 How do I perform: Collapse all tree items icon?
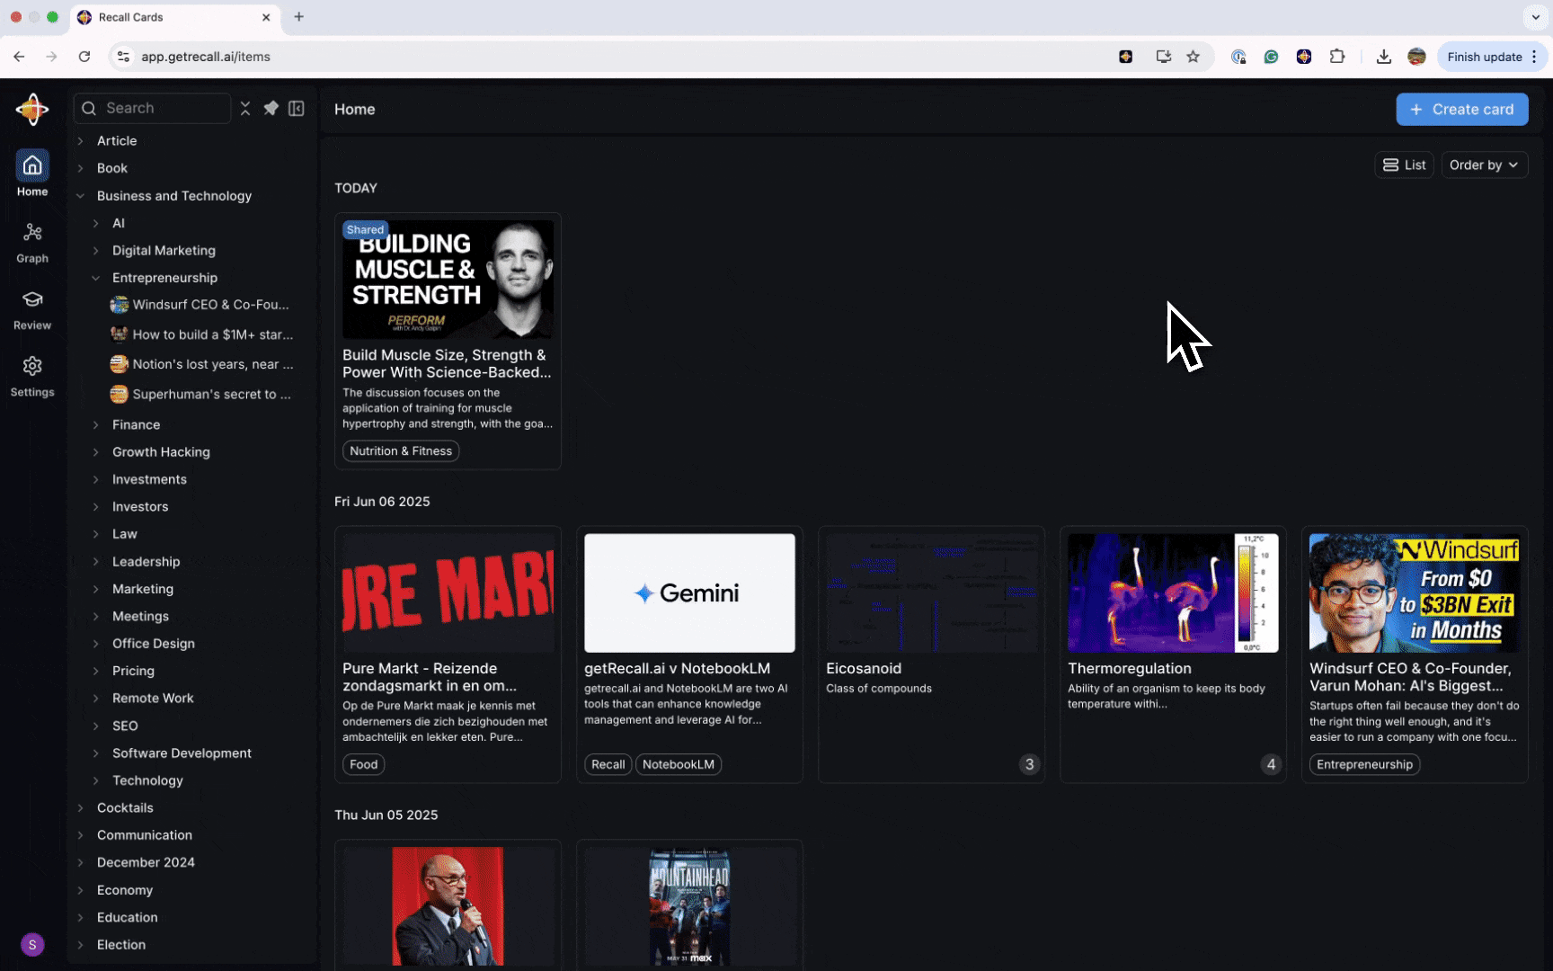(245, 109)
